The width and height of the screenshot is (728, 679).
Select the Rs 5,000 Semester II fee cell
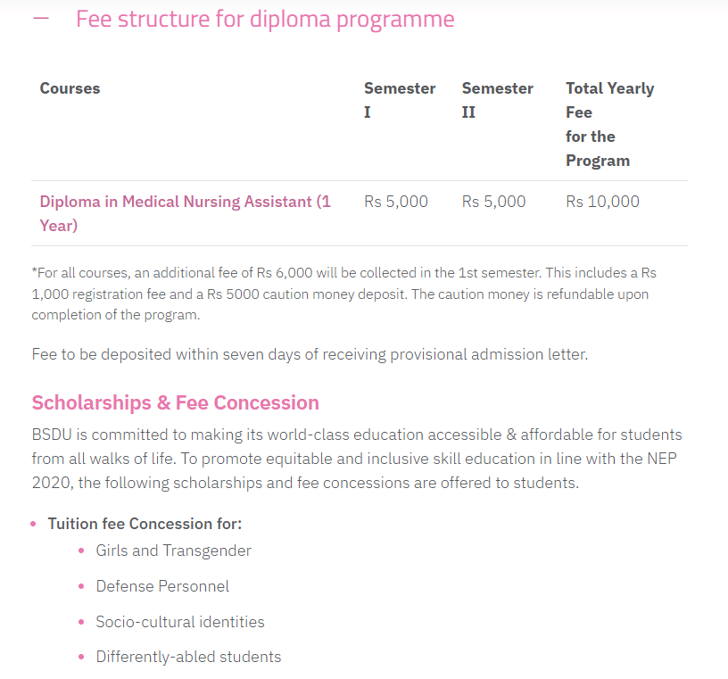click(x=494, y=202)
